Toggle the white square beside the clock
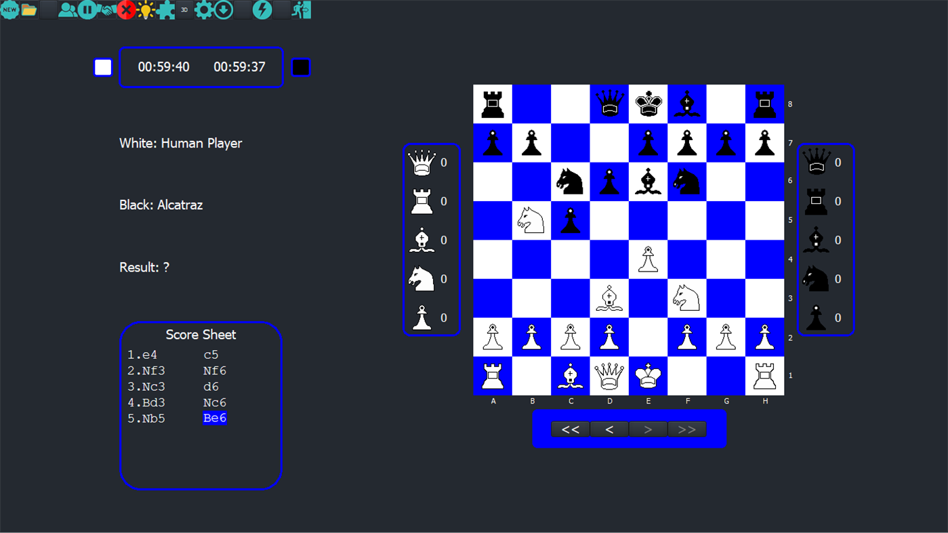 click(x=102, y=66)
